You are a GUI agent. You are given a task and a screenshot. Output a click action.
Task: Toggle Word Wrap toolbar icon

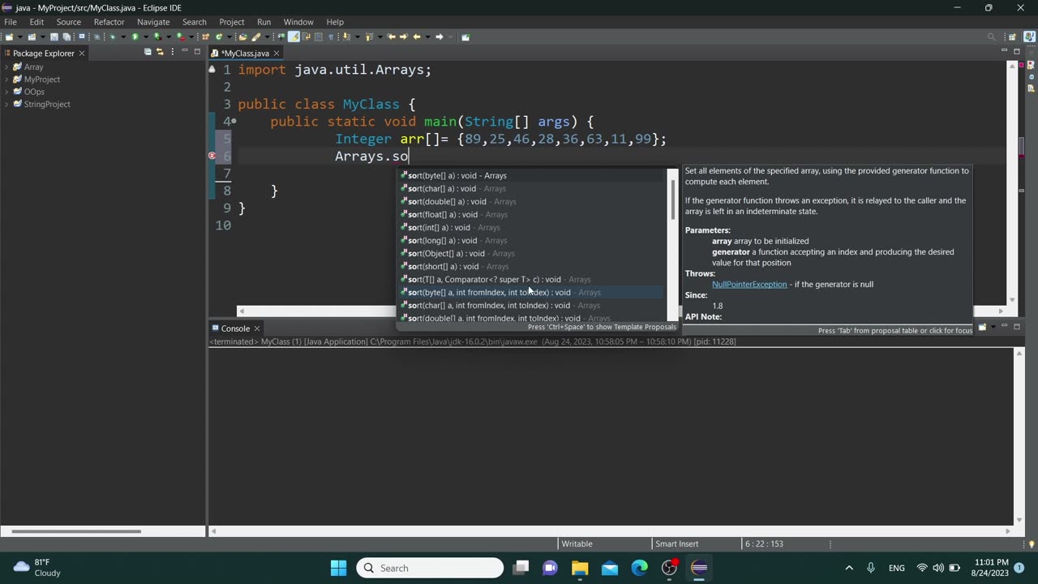[x=305, y=36]
